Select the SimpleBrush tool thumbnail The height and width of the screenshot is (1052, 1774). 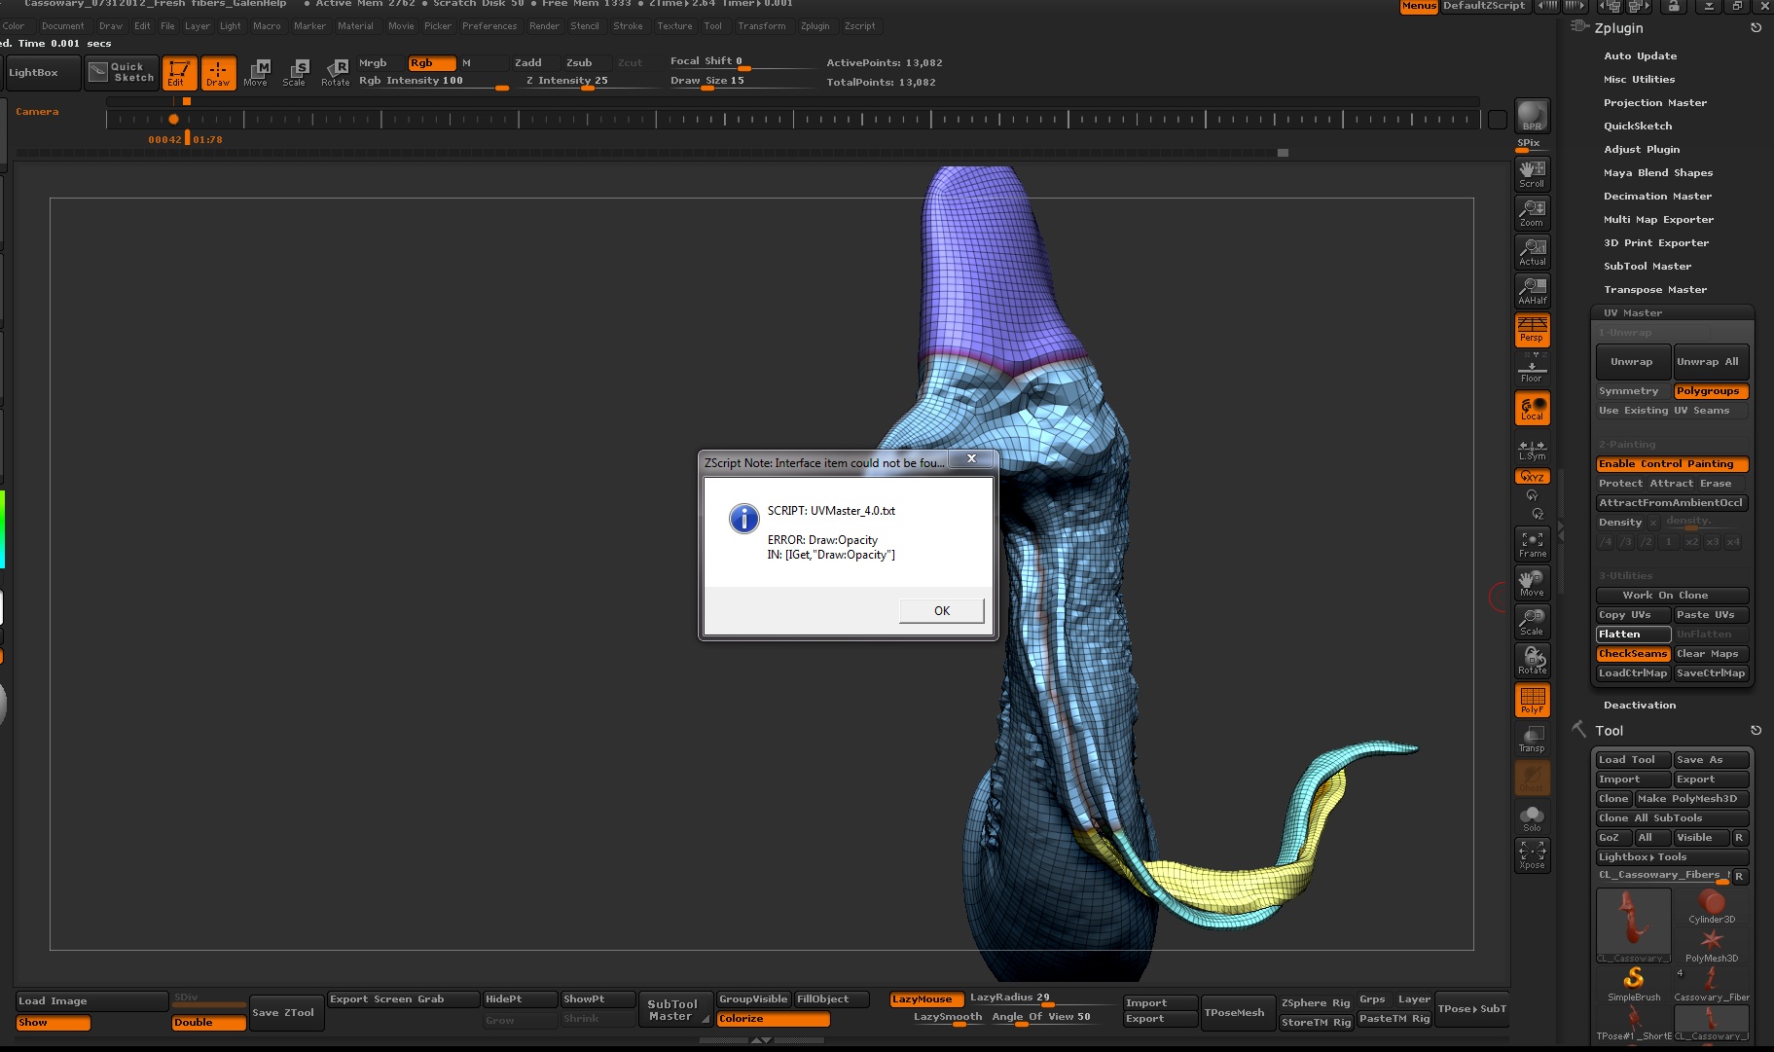click(x=1634, y=984)
